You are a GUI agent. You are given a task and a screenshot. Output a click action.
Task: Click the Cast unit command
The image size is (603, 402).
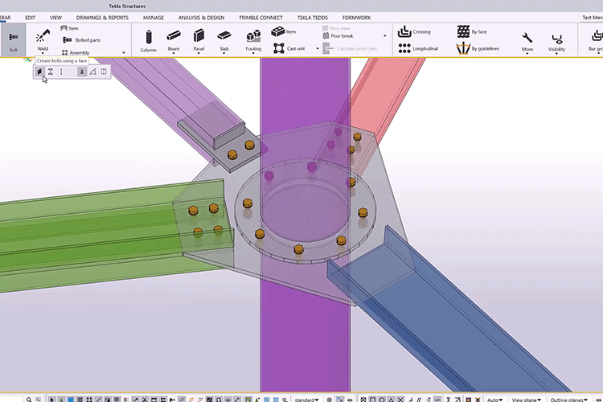289,48
